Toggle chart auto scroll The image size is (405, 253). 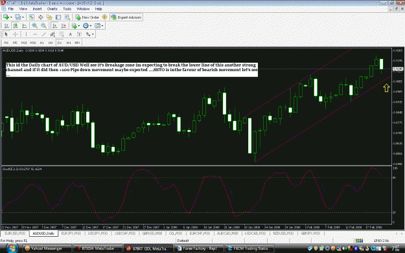[55, 26]
